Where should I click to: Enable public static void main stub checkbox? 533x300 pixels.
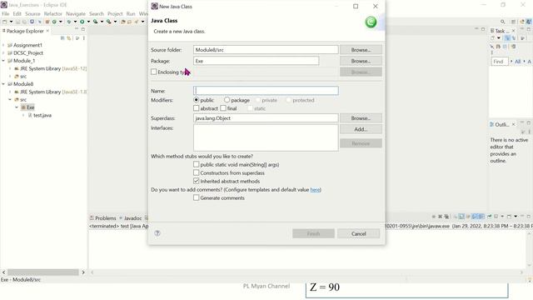pos(197,164)
